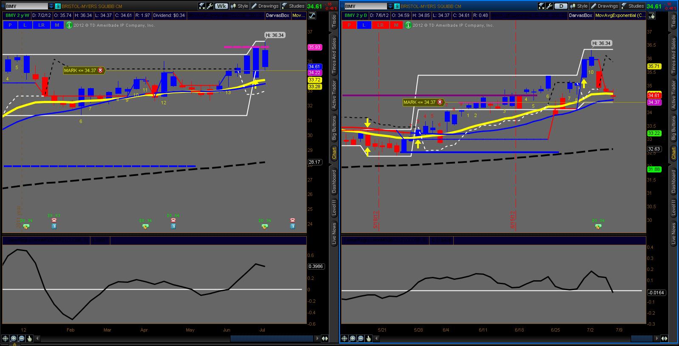Open Style menu in left chart
679x346 pixels.
tap(239, 6)
